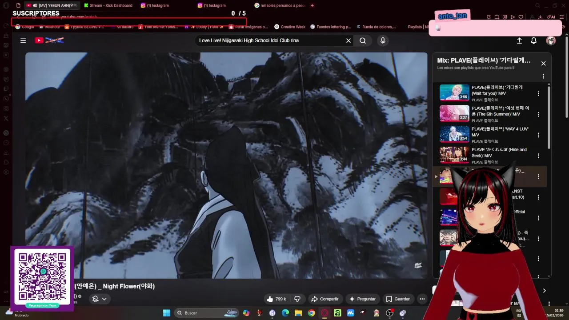Open options for 'Wait for you' item
Screen dimensions: 569x320
[538, 94]
